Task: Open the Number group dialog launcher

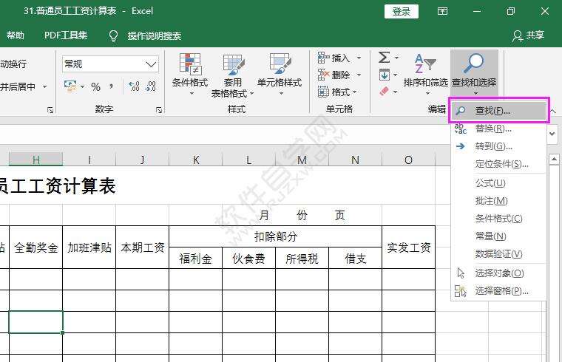Action: [x=159, y=109]
